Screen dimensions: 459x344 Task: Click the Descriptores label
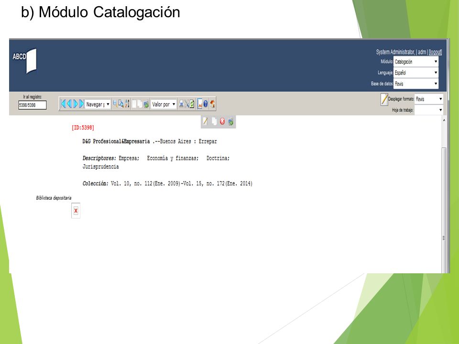coord(99,158)
